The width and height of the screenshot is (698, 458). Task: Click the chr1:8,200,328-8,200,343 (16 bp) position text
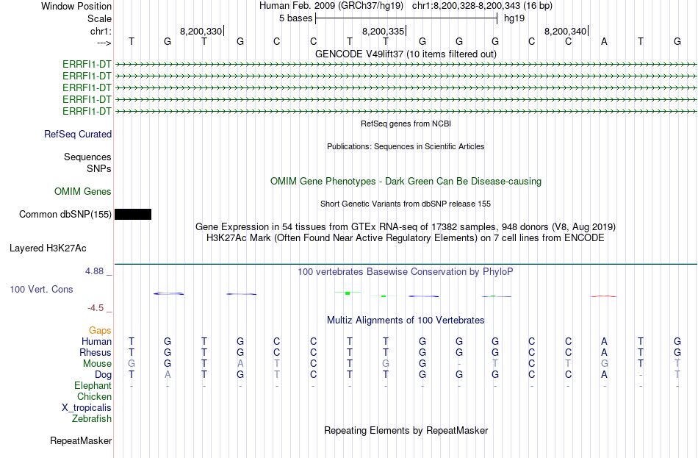pyautogui.click(x=482, y=6)
